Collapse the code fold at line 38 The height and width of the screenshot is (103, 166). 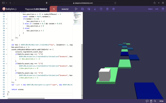(x=7, y=49)
